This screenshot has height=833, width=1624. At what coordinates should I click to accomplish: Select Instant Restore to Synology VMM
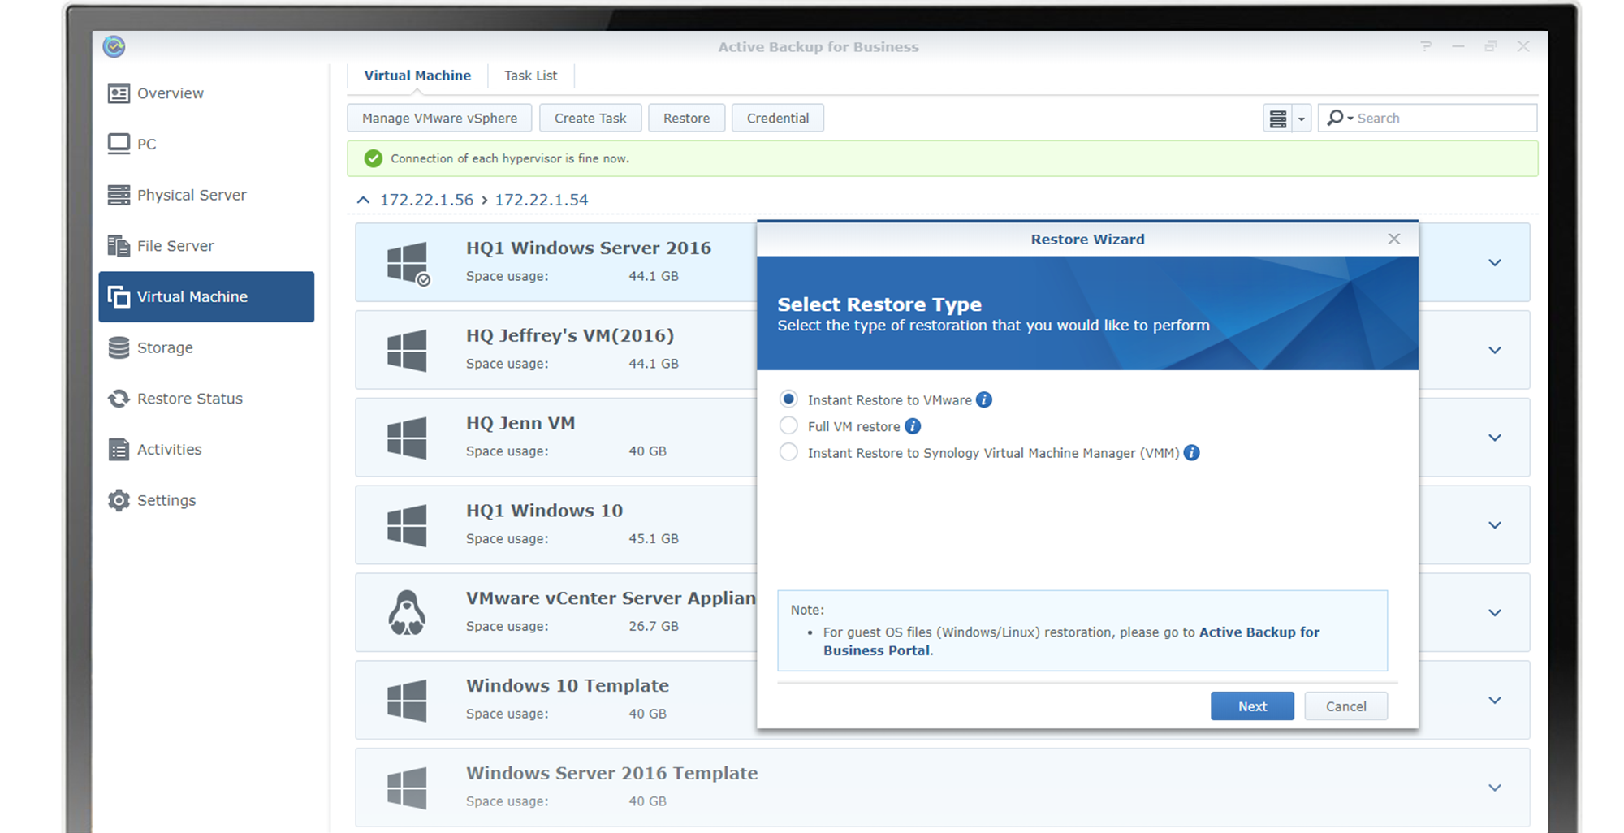pyautogui.click(x=788, y=452)
